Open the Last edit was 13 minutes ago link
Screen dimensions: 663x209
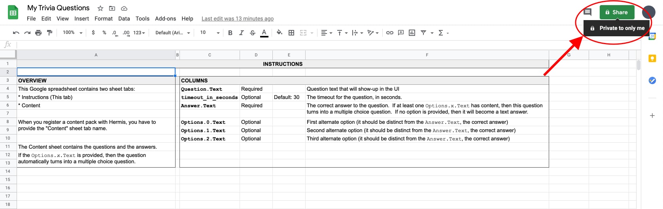238,19
